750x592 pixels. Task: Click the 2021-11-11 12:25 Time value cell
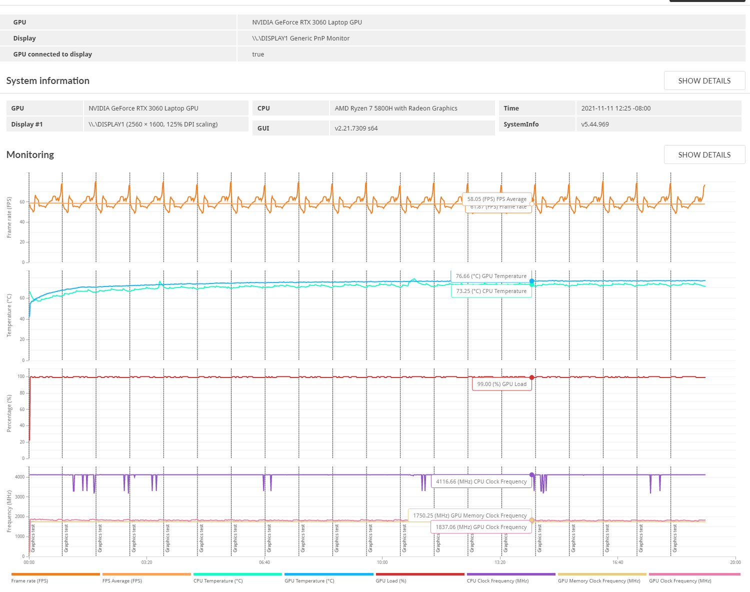point(616,108)
